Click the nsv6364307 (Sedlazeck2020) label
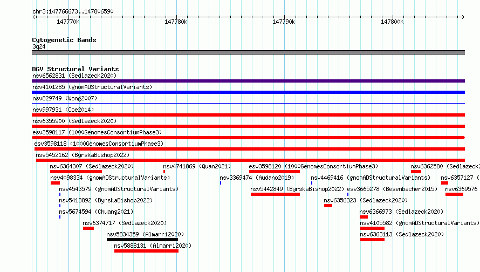480x272 pixels. [x=92, y=166]
